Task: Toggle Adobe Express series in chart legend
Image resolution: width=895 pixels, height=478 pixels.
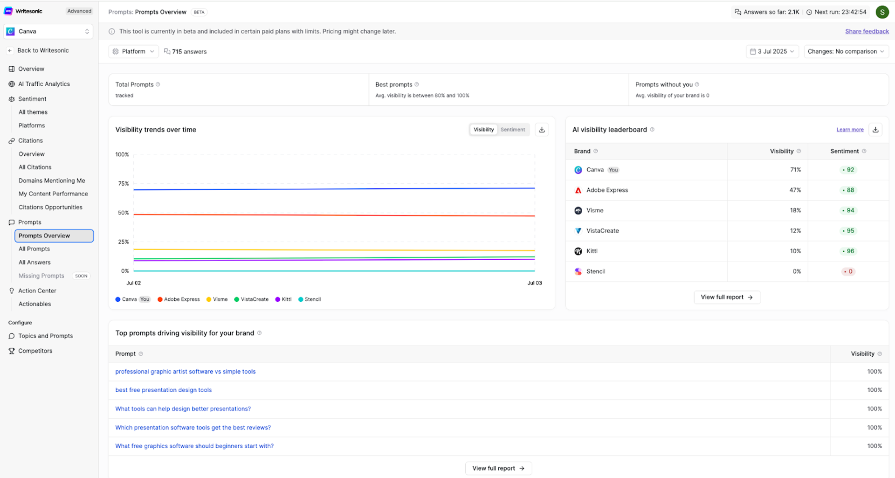Action: point(179,299)
